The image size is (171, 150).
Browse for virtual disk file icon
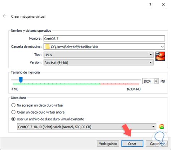(x=161, y=127)
